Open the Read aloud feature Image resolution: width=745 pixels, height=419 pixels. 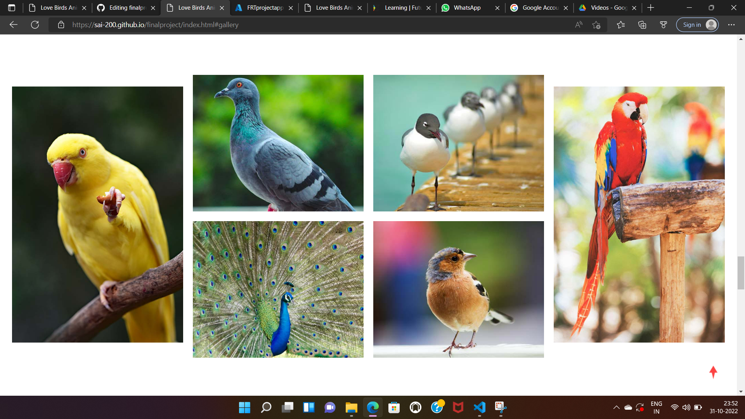(578, 24)
